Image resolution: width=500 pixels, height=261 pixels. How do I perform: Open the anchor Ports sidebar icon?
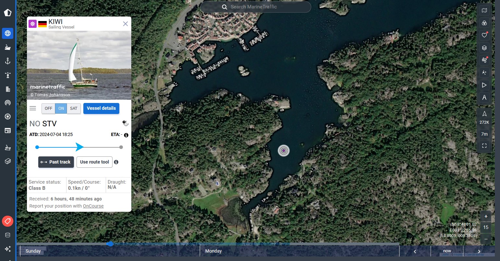8,61
